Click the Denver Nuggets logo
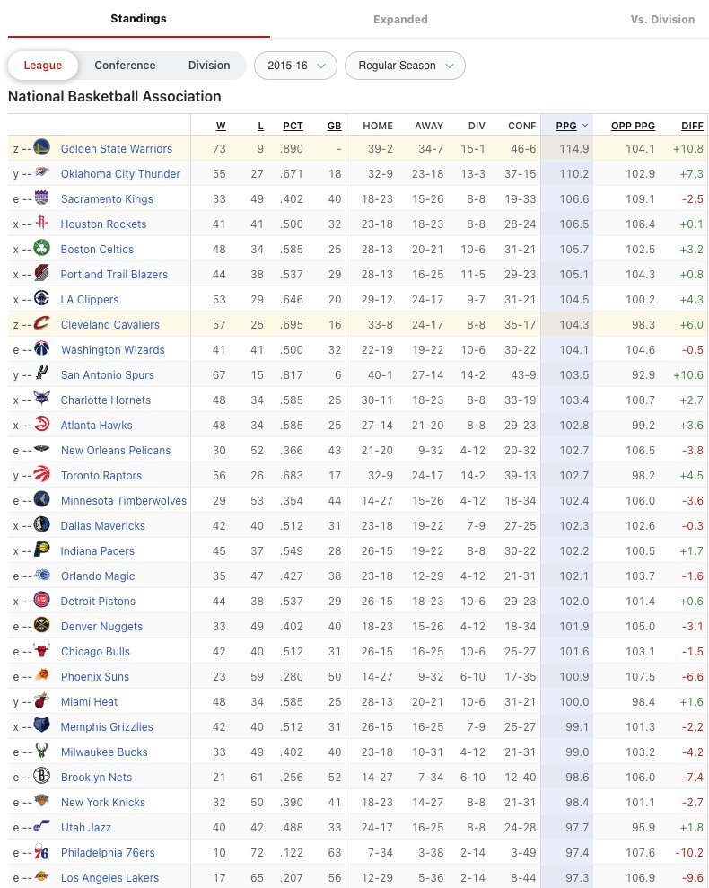The width and height of the screenshot is (709, 888). click(41, 625)
